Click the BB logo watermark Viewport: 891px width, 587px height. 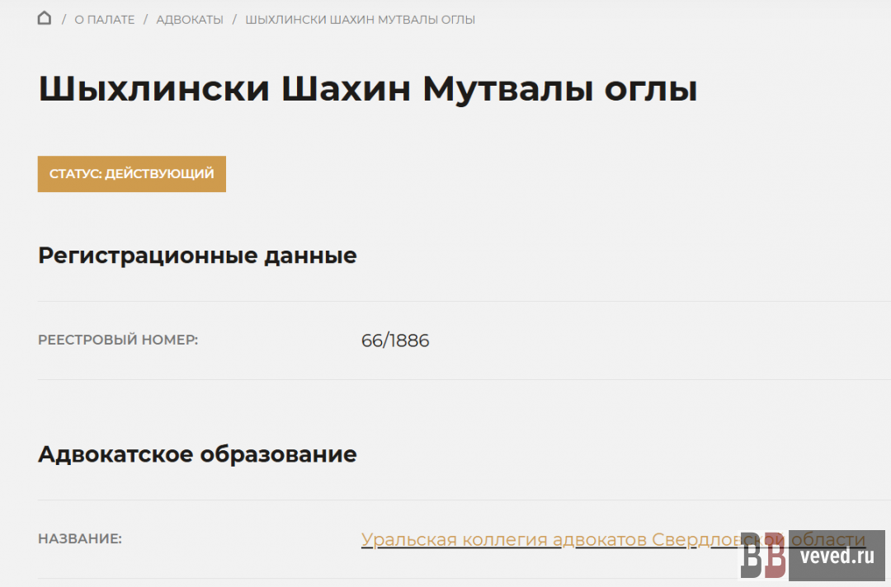pyautogui.click(x=762, y=557)
